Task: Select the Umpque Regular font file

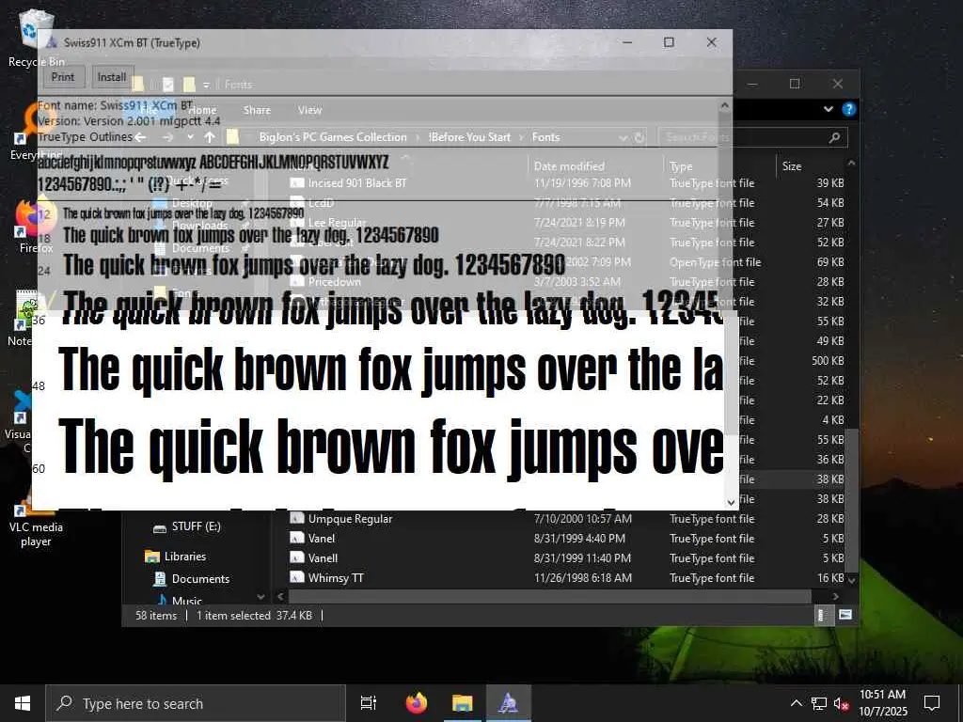Action: click(x=350, y=519)
